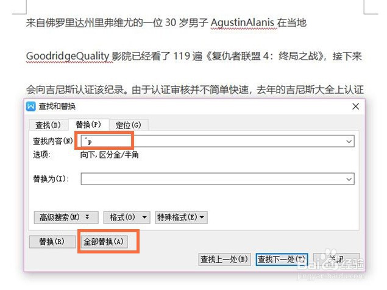Open the 特殊格式(E) dropdown menu
Screen dimensions: 387x290
click(x=181, y=217)
